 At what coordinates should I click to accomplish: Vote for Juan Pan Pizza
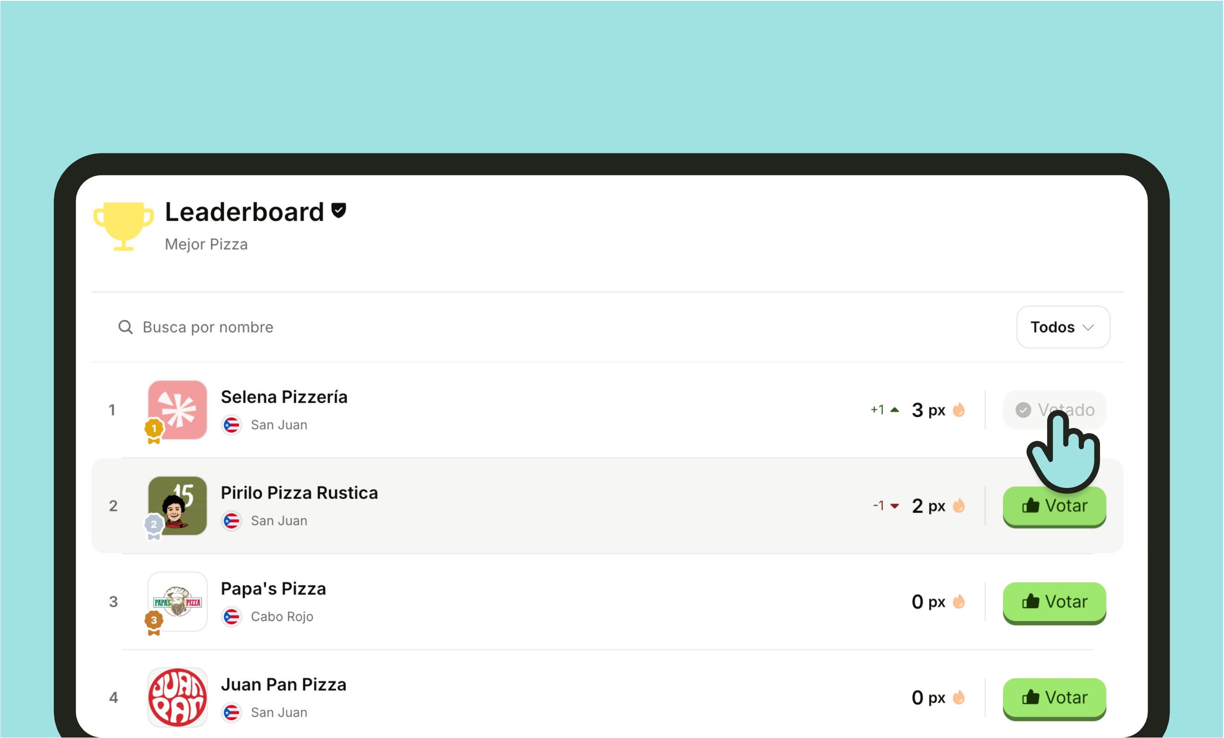1054,698
